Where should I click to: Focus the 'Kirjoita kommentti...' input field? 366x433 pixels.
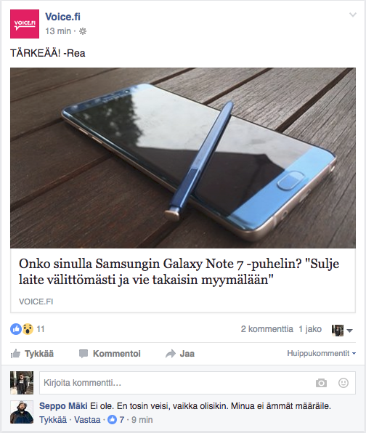coord(198,383)
